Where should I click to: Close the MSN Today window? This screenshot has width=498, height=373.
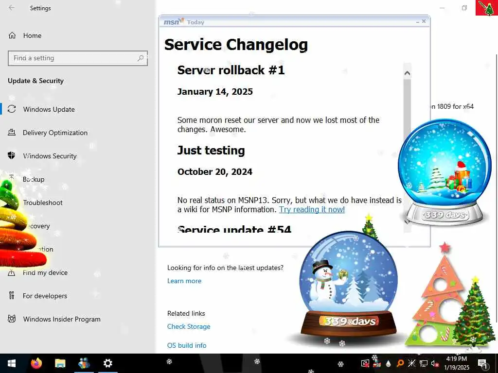click(424, 21)
